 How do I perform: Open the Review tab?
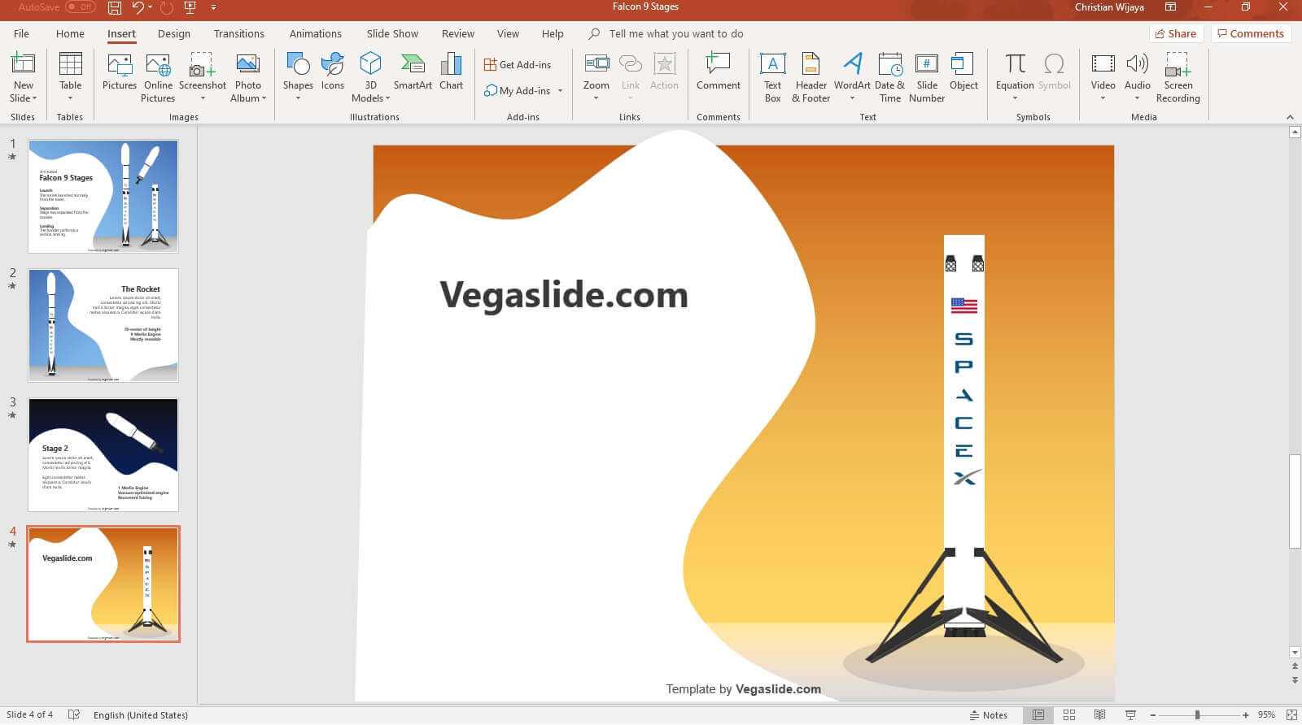[457, 33]
